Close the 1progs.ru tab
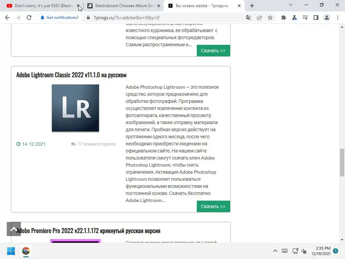This screenshot has width=345, height=259. point(239,6)
